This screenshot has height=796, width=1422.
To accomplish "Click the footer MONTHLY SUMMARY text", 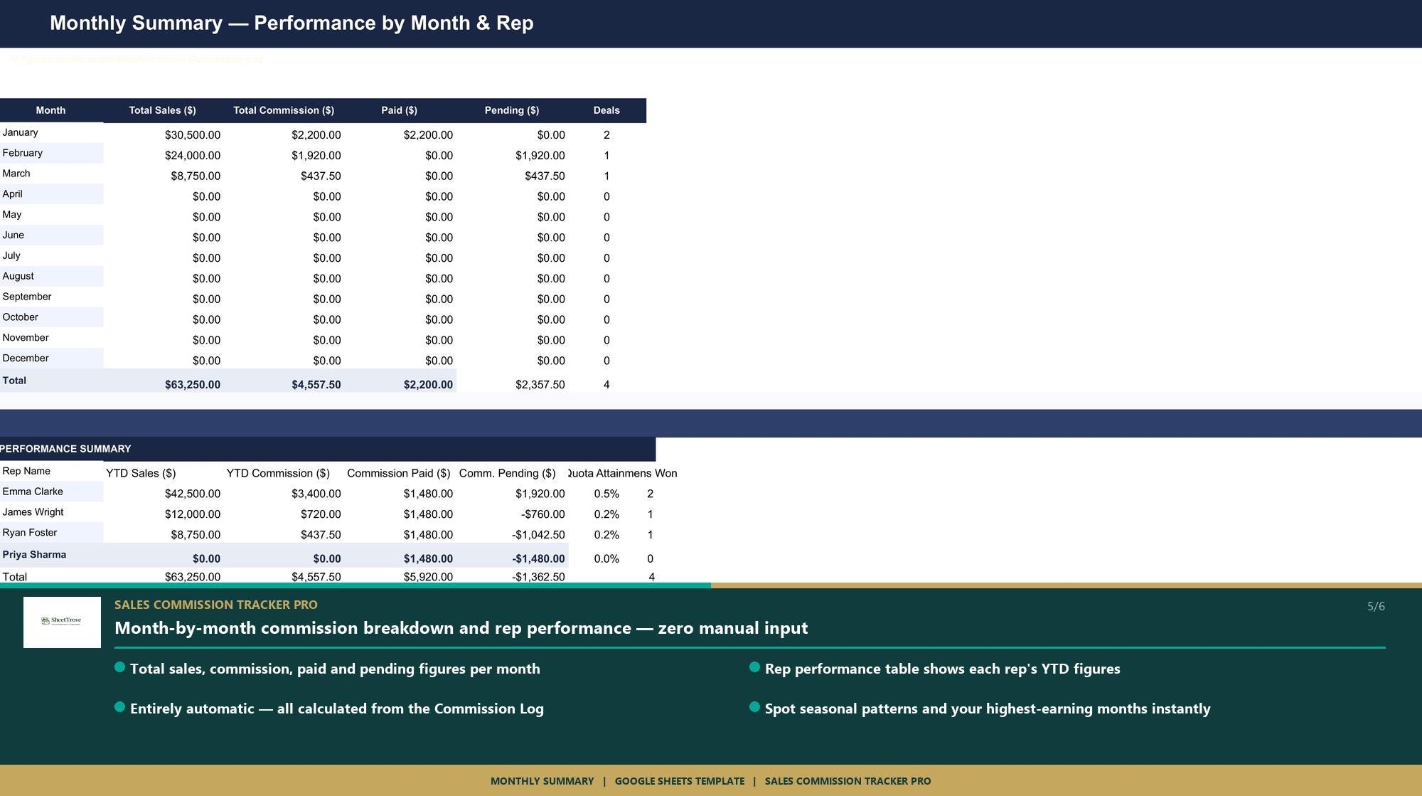I will tap(542, 781).
